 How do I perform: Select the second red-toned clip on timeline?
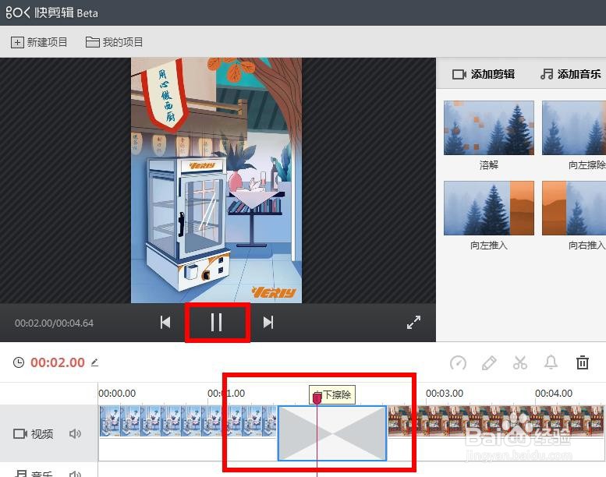click(496, 421)
